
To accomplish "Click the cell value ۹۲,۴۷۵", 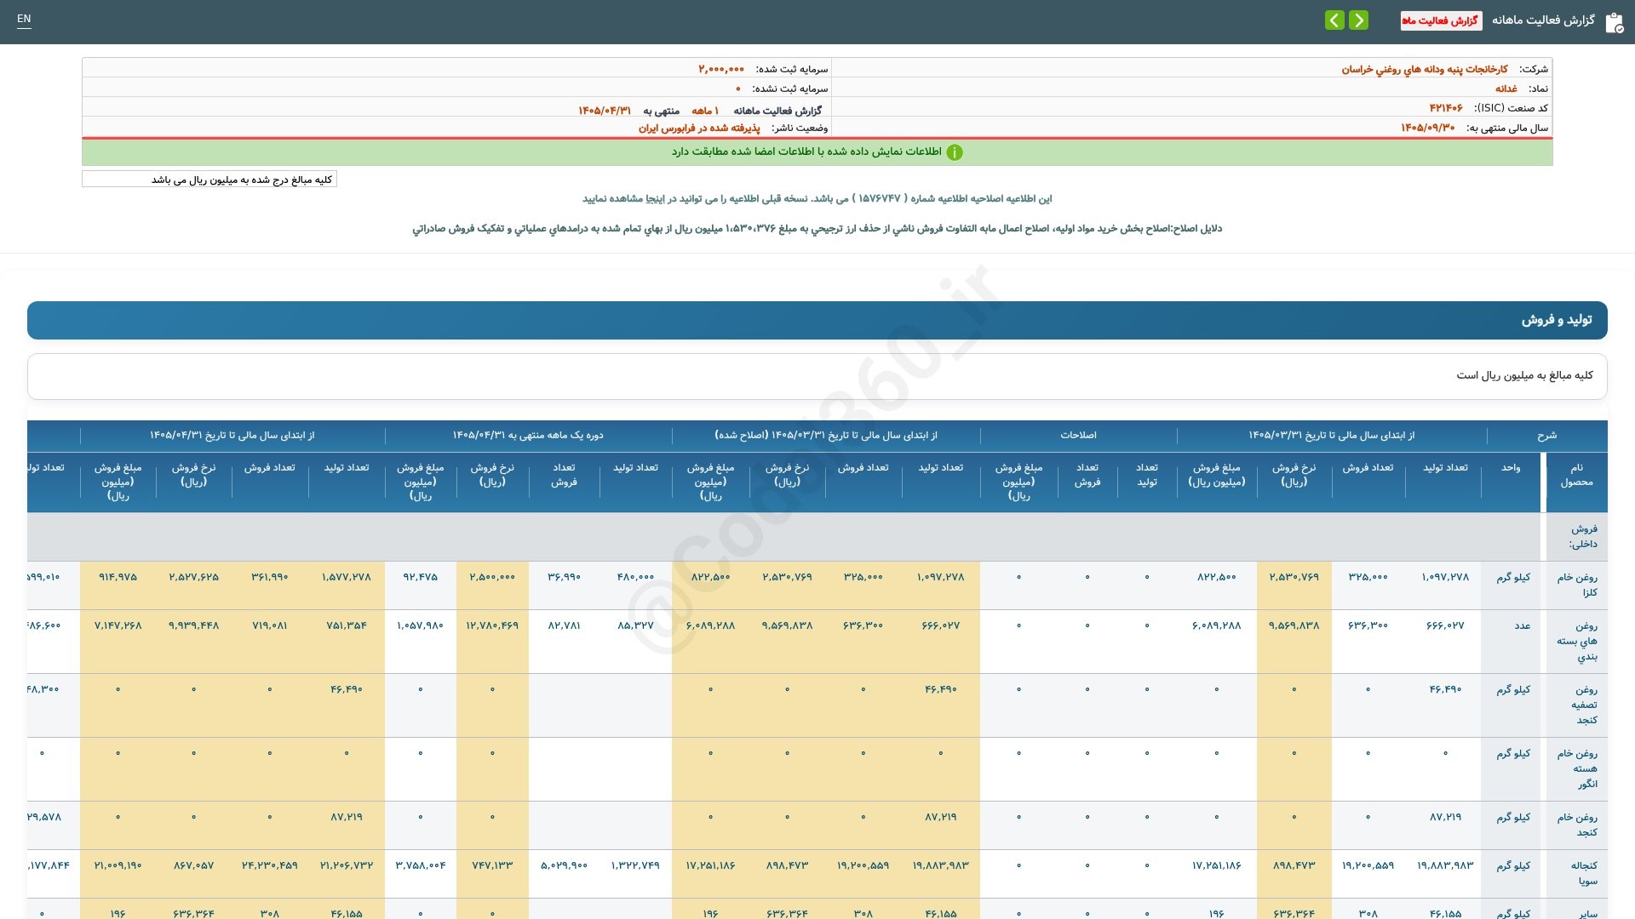I will [421, 577].
